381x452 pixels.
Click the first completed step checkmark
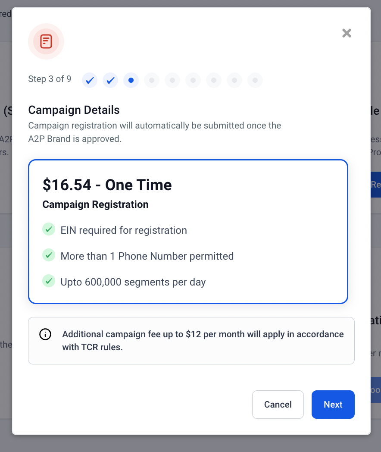tap(90, 80)
